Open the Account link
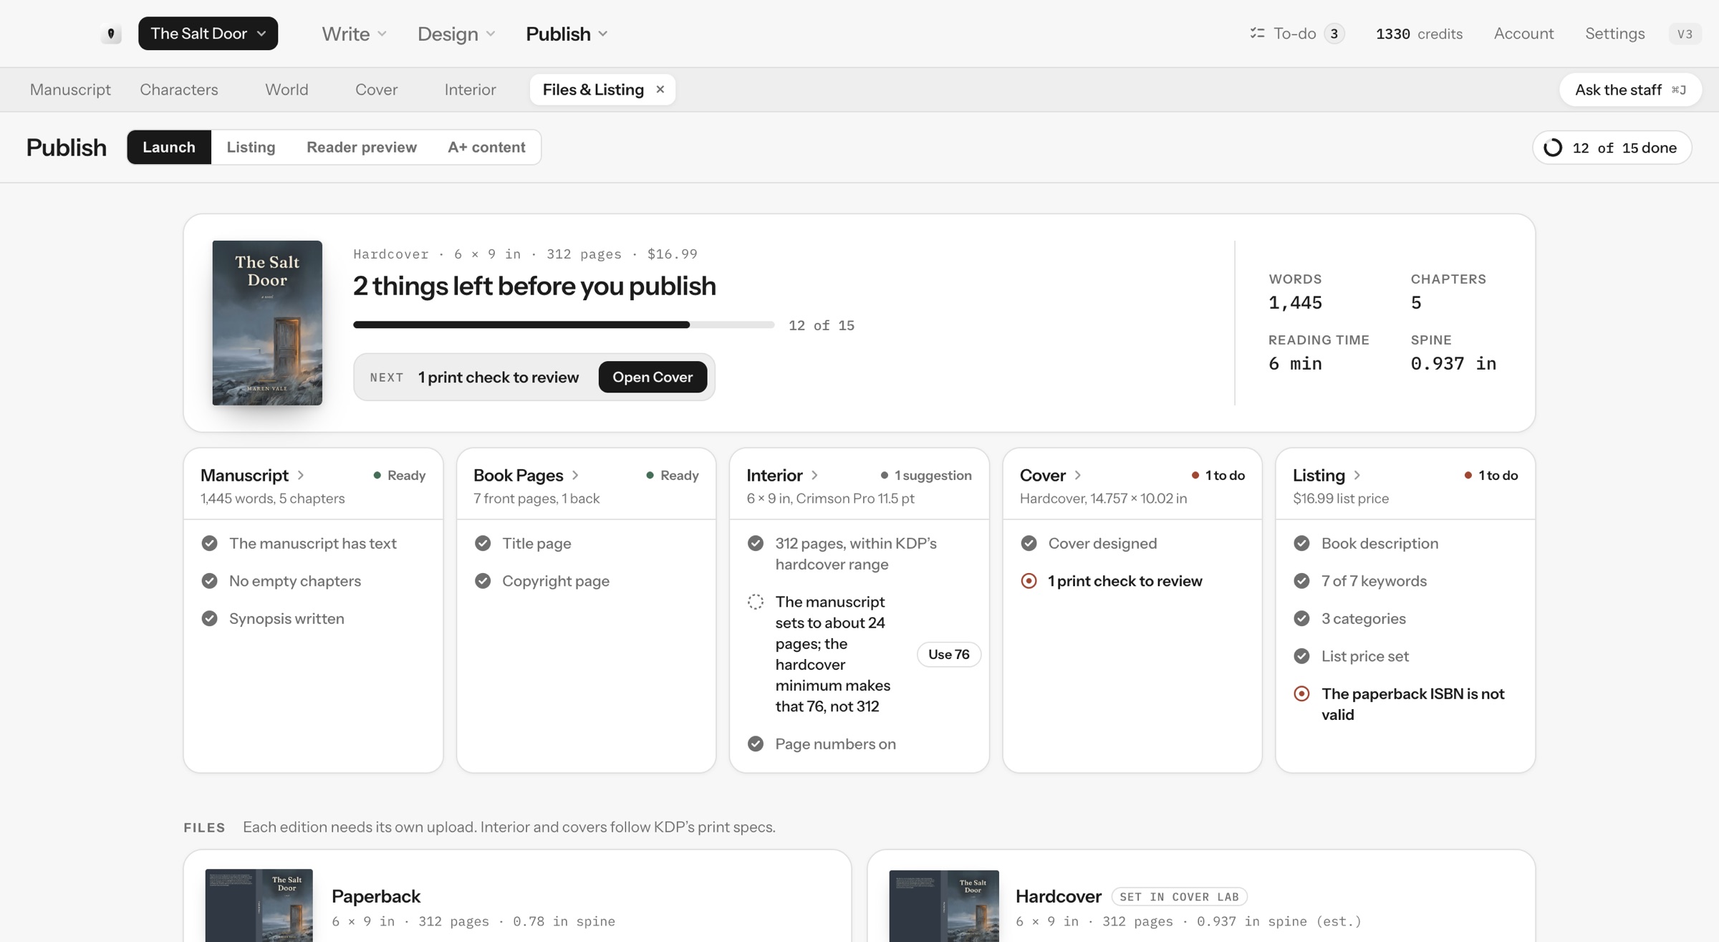This screenshot has height=942, width=1719. pos(1523,34)
